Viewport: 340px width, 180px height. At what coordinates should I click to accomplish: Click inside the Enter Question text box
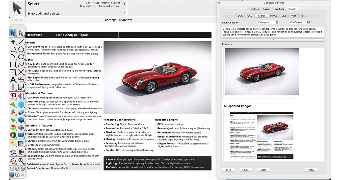tap(273, 32)
